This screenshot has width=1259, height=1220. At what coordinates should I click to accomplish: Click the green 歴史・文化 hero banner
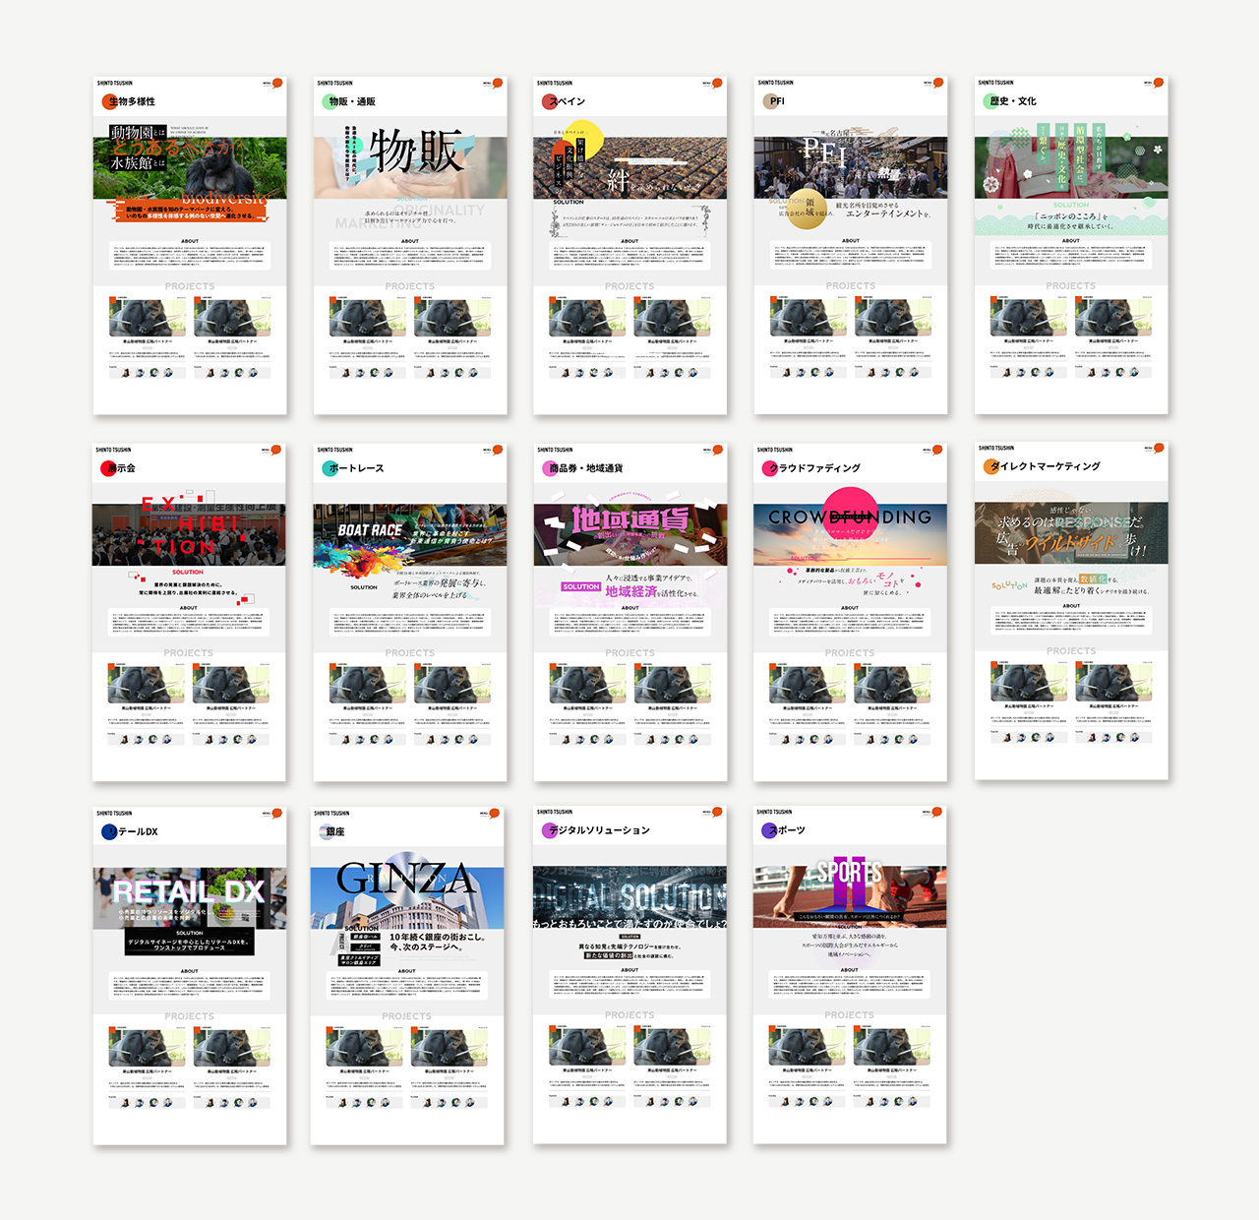tap(1071, 167)
